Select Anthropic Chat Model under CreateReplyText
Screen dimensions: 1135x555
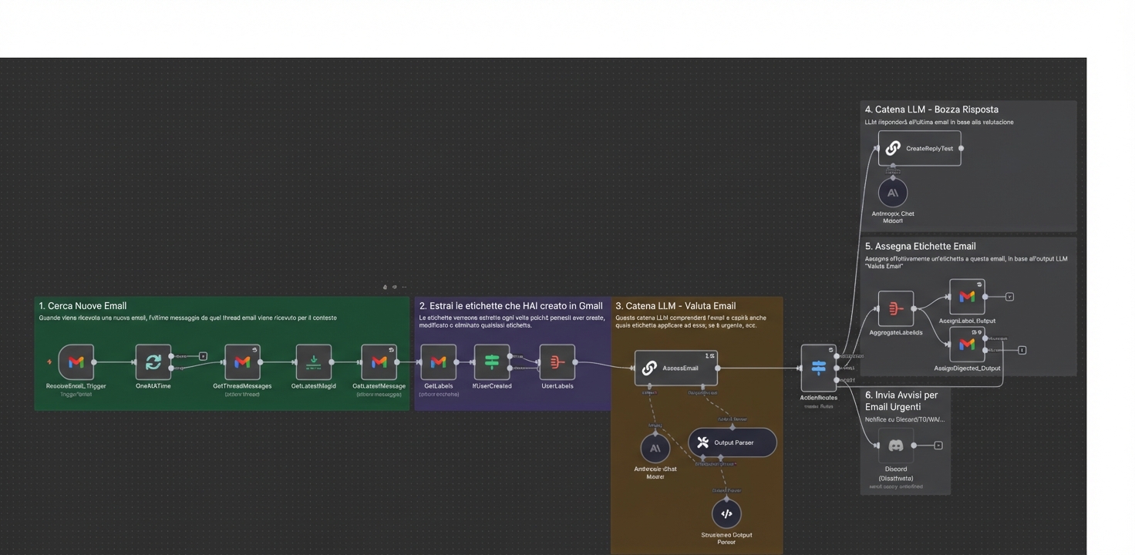(x=892, y=193)
